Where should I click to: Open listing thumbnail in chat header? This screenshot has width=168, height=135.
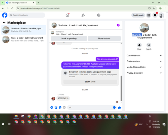click(x=54, y=25)
